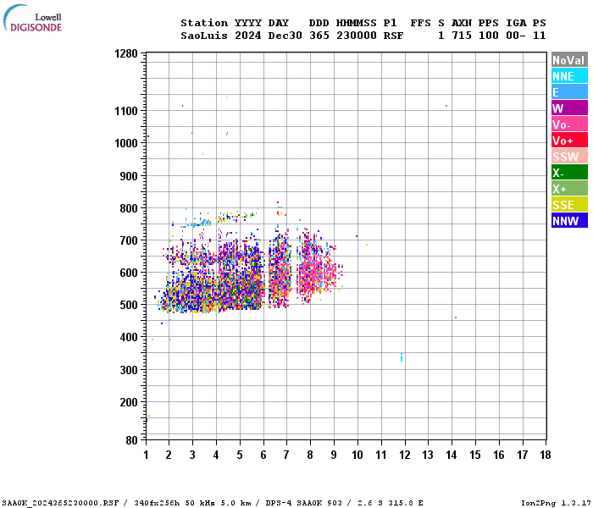Click the 1280 height axis label
This screenshot has height=508, width=593.
[126, 53]
